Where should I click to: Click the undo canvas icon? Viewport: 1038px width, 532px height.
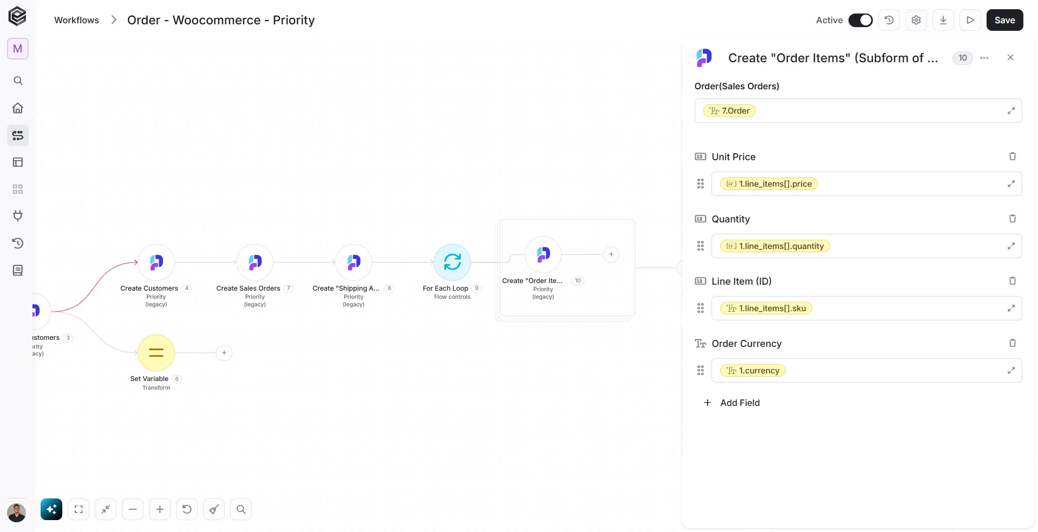(x=187, y=509)
